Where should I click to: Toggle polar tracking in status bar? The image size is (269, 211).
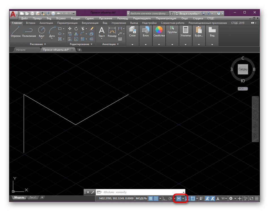coord(170,199)
